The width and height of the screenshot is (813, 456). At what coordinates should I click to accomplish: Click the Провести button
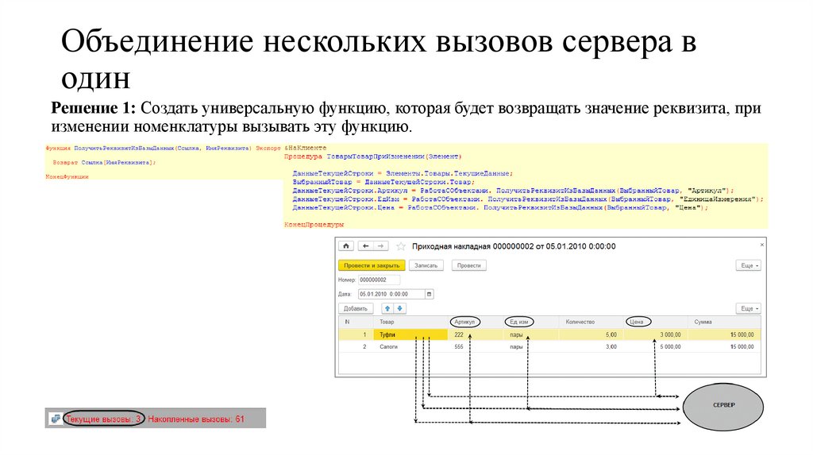(469, 265)
